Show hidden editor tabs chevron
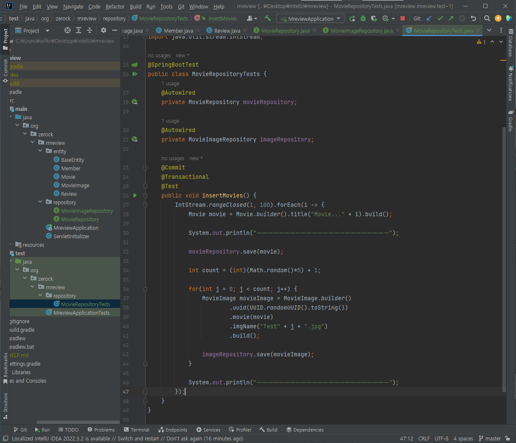This screenshot has width=516, height=443. click(489, 30)
